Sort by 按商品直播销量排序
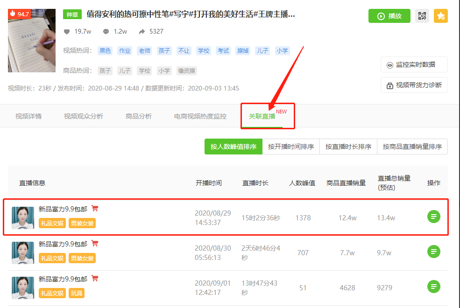The height and width of the screenshot is (308, 460). (412, 147)
